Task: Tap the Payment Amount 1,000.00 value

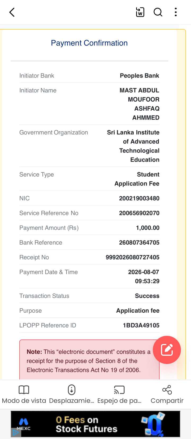Action: click(x=148, y=228)
